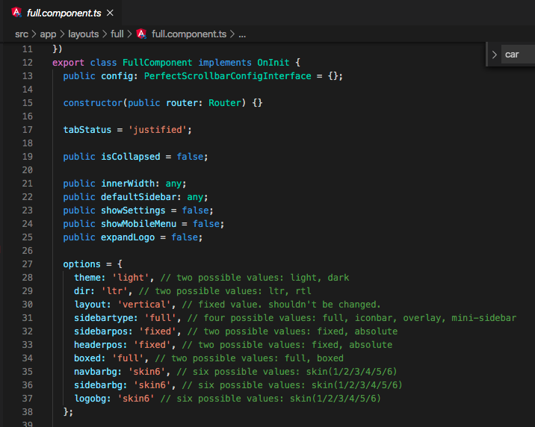Click line number 27 in the gutter

click(27, 264)
